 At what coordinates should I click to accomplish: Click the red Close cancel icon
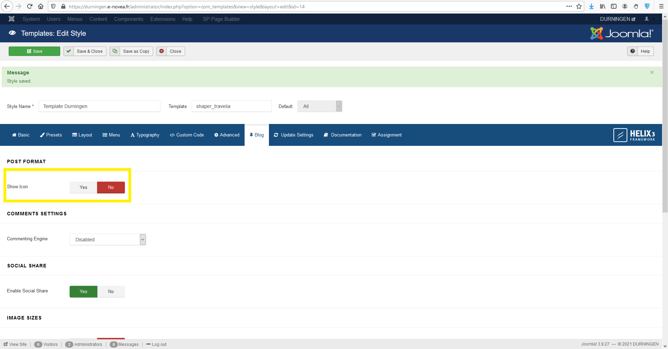161,51
